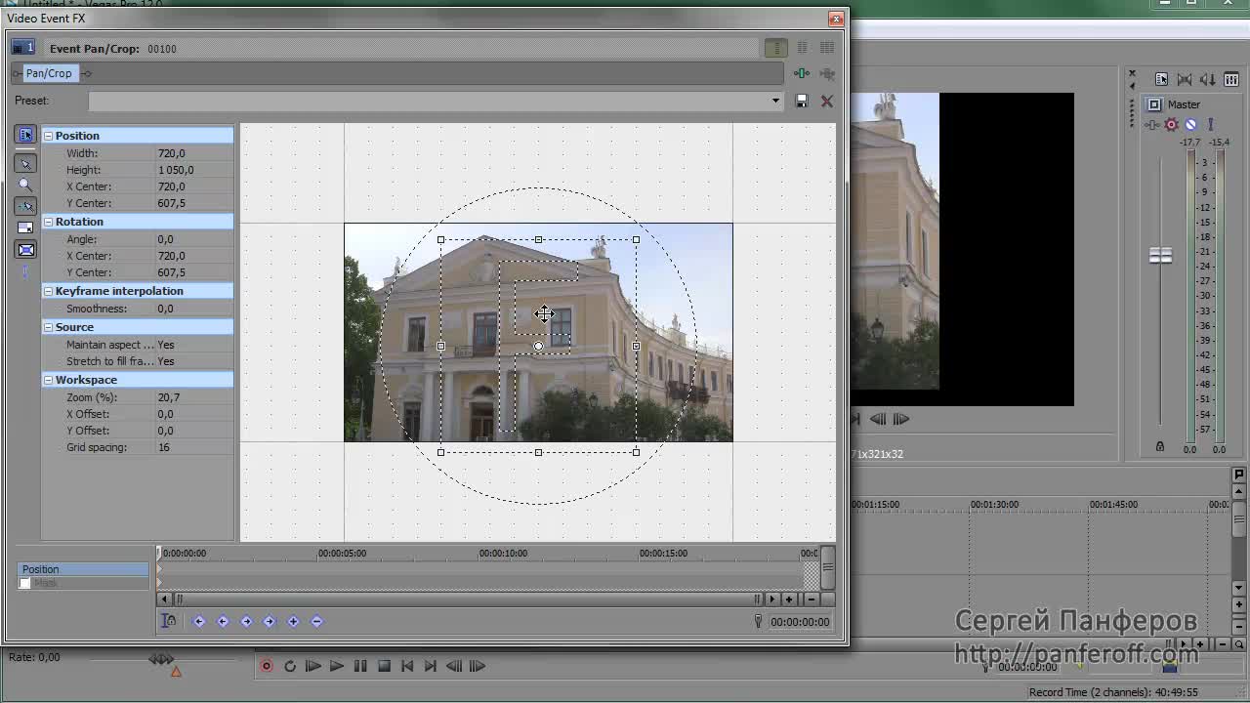Edit the Rotation Angle value
This screenshot has width=1250, height=703.
(x=194, y=239)
